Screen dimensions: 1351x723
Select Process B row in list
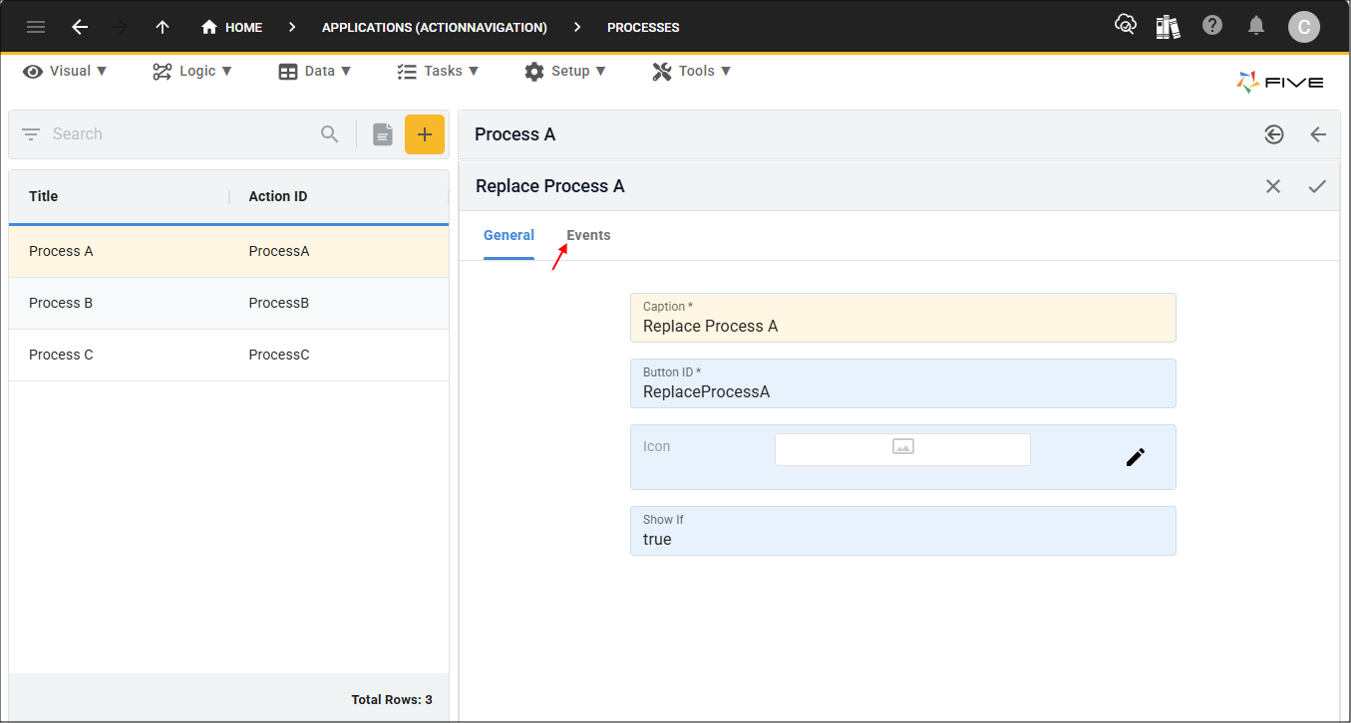[228, 303]
